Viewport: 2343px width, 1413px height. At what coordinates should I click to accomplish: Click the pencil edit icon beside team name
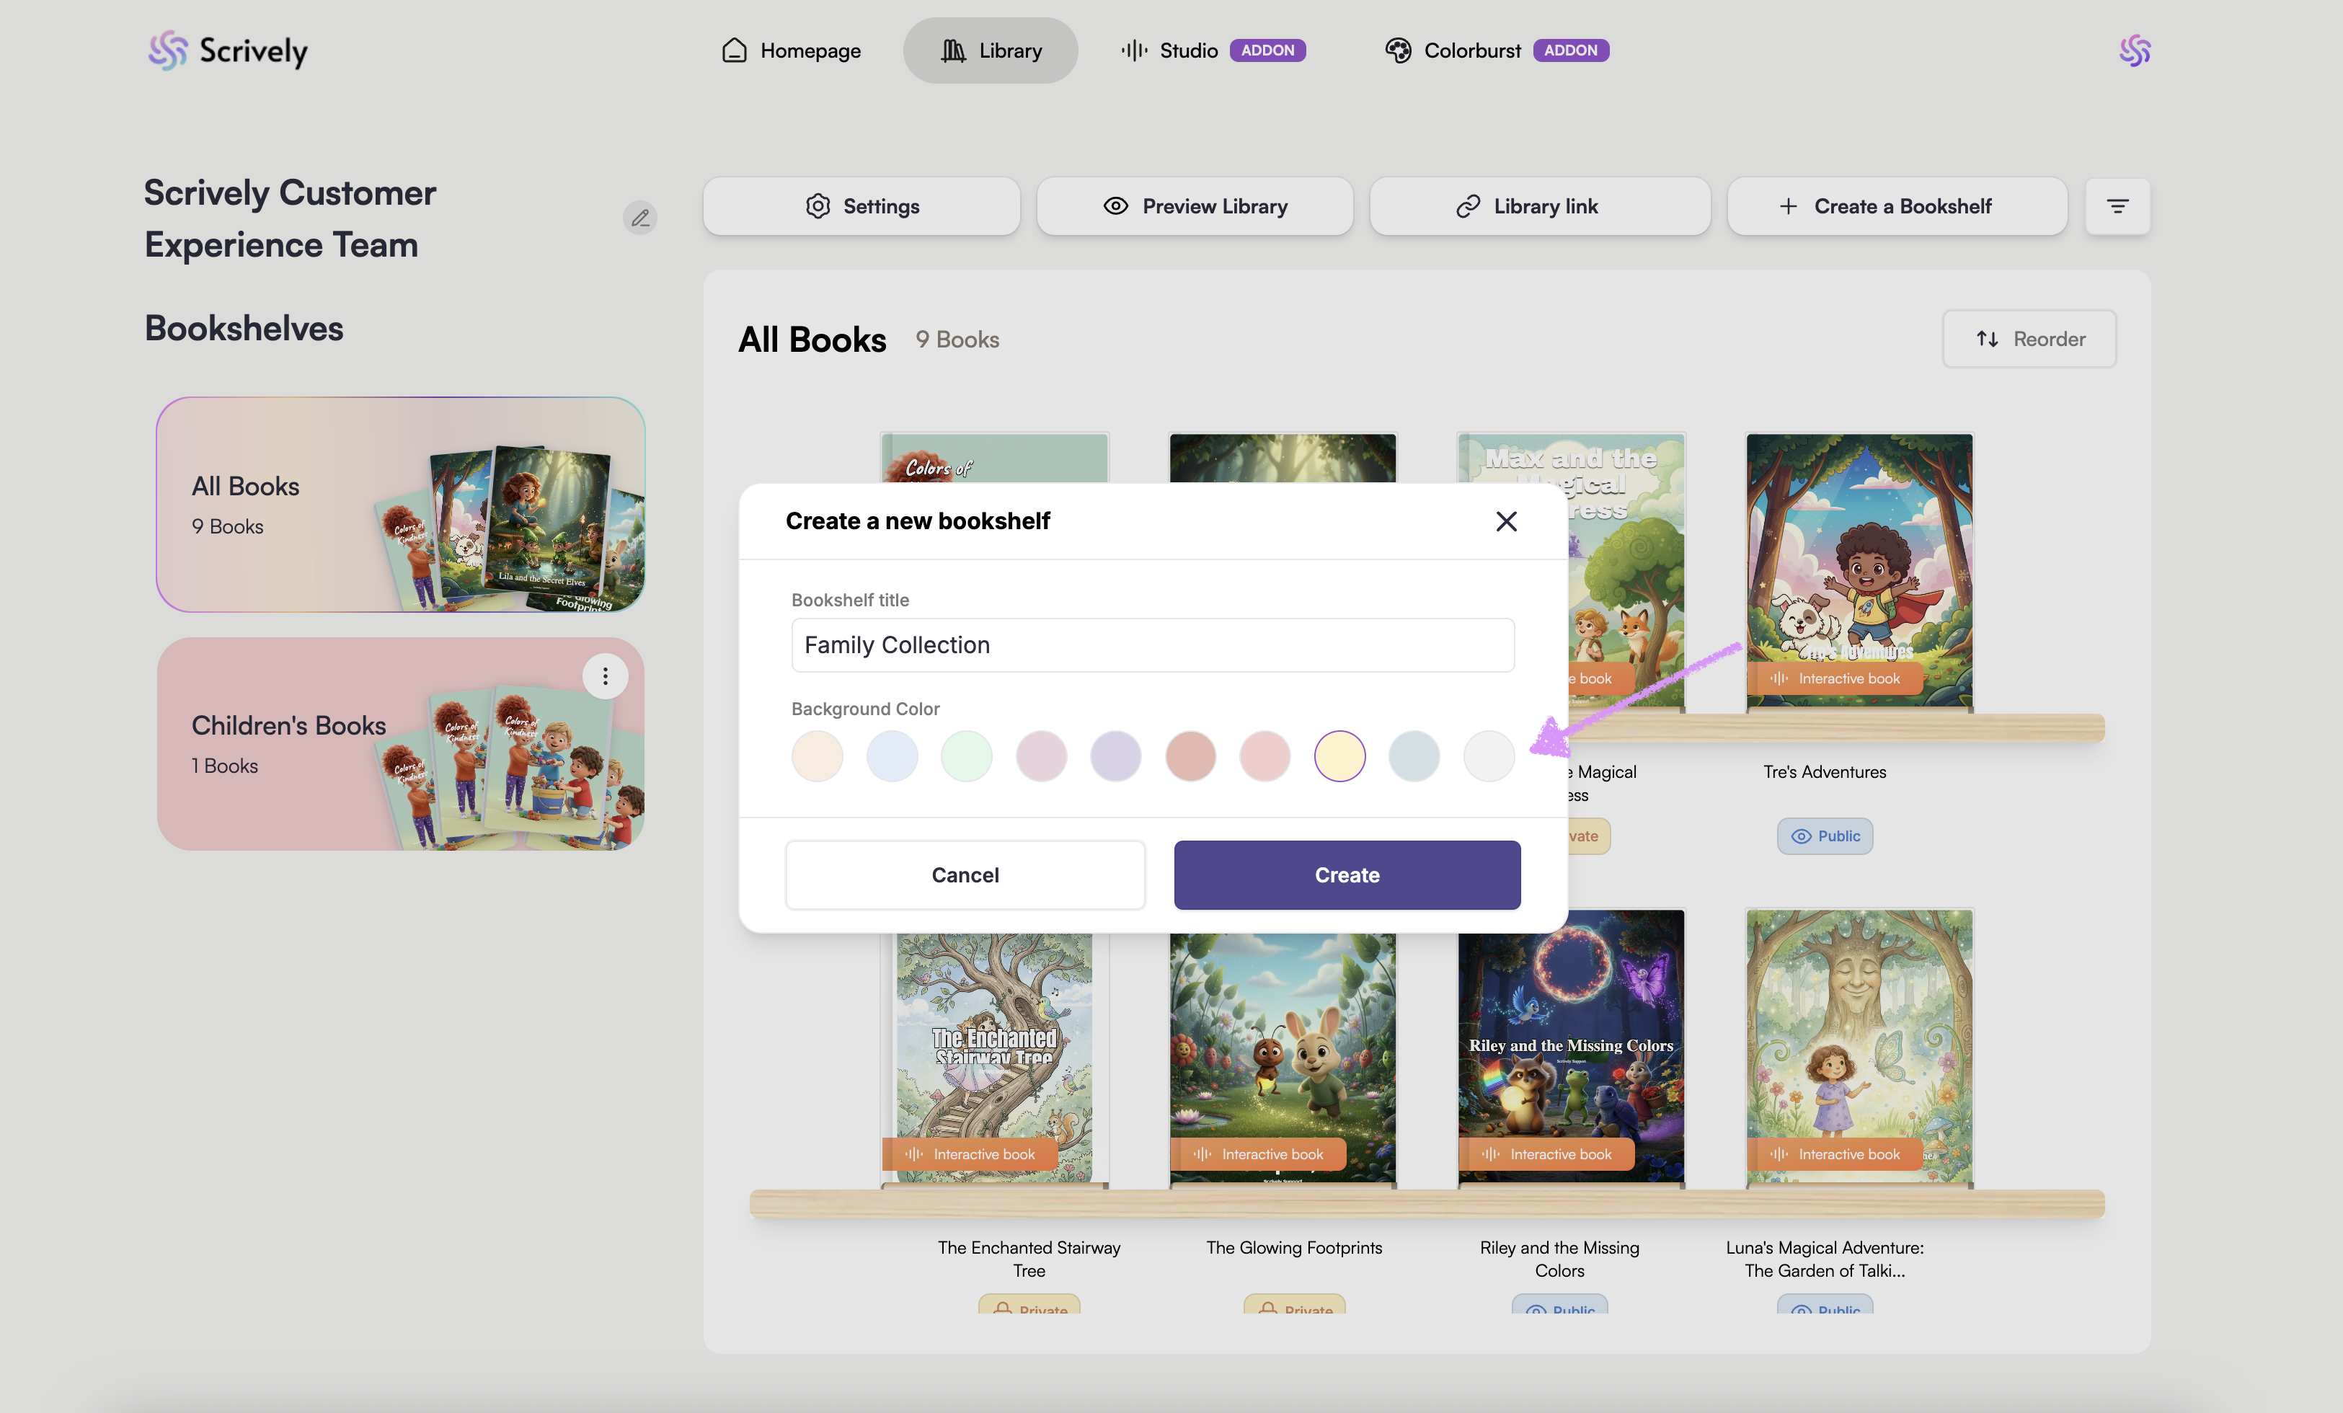640,218
